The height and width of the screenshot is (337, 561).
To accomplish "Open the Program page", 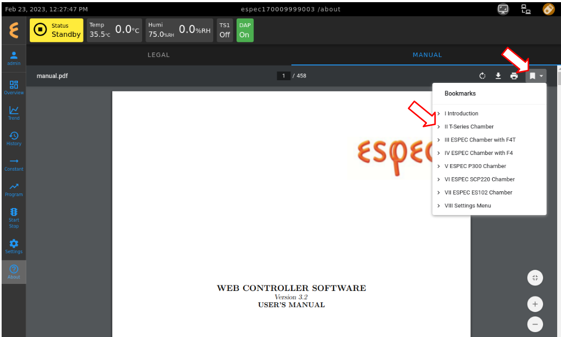I will [14, 190].
